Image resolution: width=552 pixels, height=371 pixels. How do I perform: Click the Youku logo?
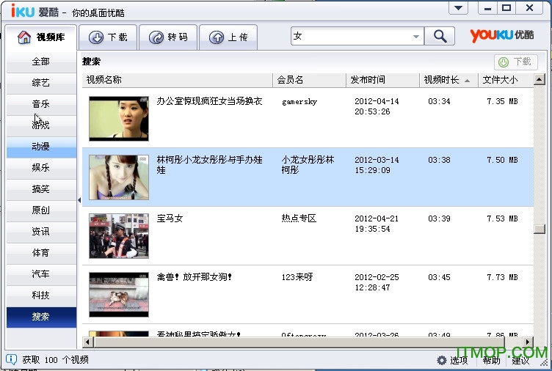(502, 35)
